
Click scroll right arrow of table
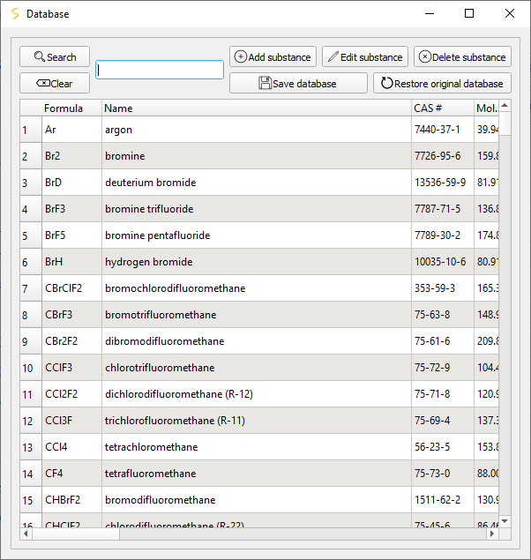(492, 534)
